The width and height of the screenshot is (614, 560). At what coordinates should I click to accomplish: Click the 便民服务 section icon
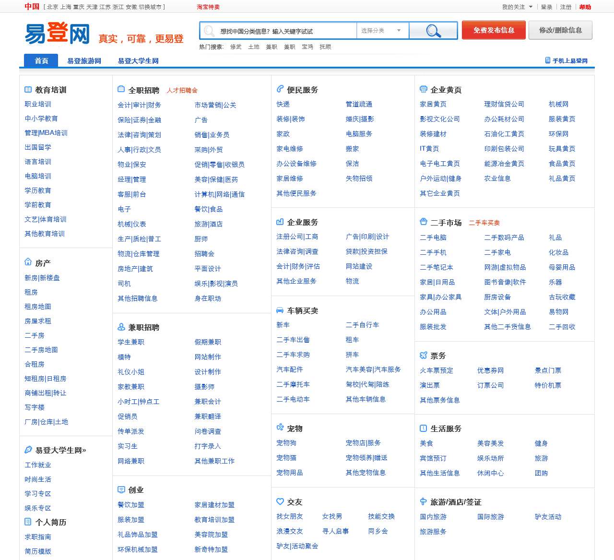(x=280, y=89)
